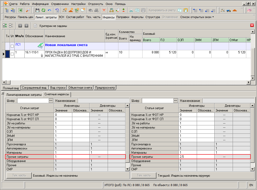
Task: Open the right Шифр ellipsis selector
Action: 175,100
